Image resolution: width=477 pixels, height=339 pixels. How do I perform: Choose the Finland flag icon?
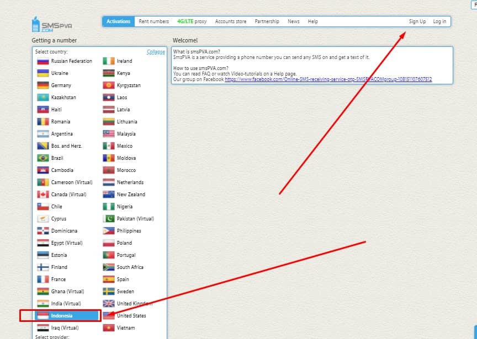[x=43, y=267]
